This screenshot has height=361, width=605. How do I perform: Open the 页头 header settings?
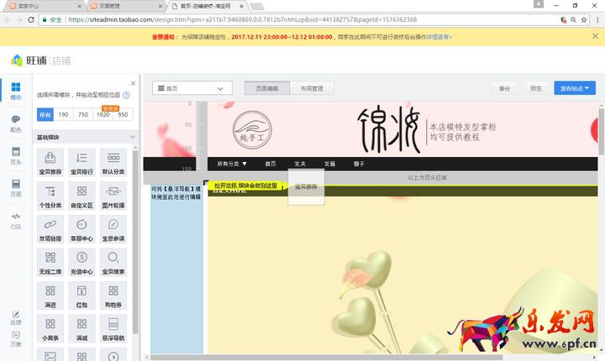point(16,155)
